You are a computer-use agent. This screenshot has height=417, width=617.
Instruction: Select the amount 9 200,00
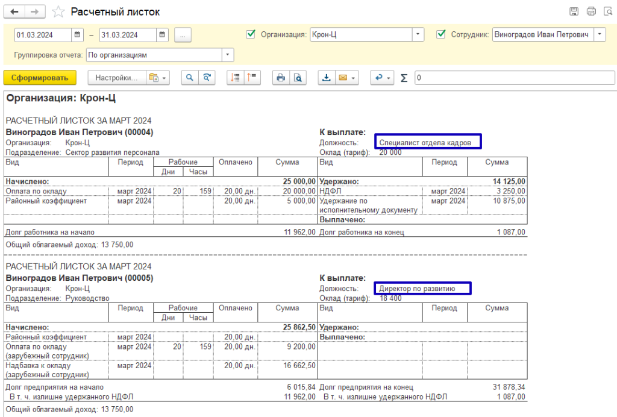coord(301,346)
